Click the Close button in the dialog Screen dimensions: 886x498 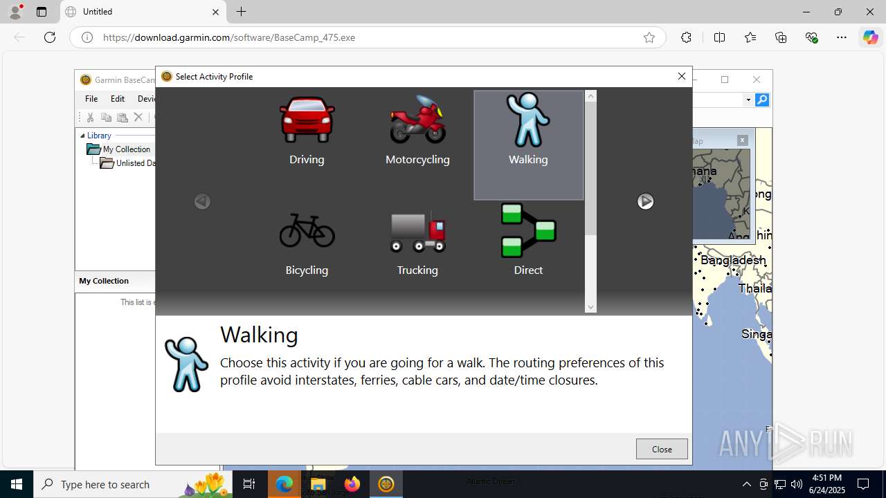(x=662, y=449)
